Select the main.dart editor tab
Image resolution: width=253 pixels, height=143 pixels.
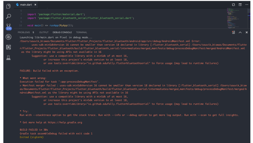pyautogui.click(x=25, y=5)
